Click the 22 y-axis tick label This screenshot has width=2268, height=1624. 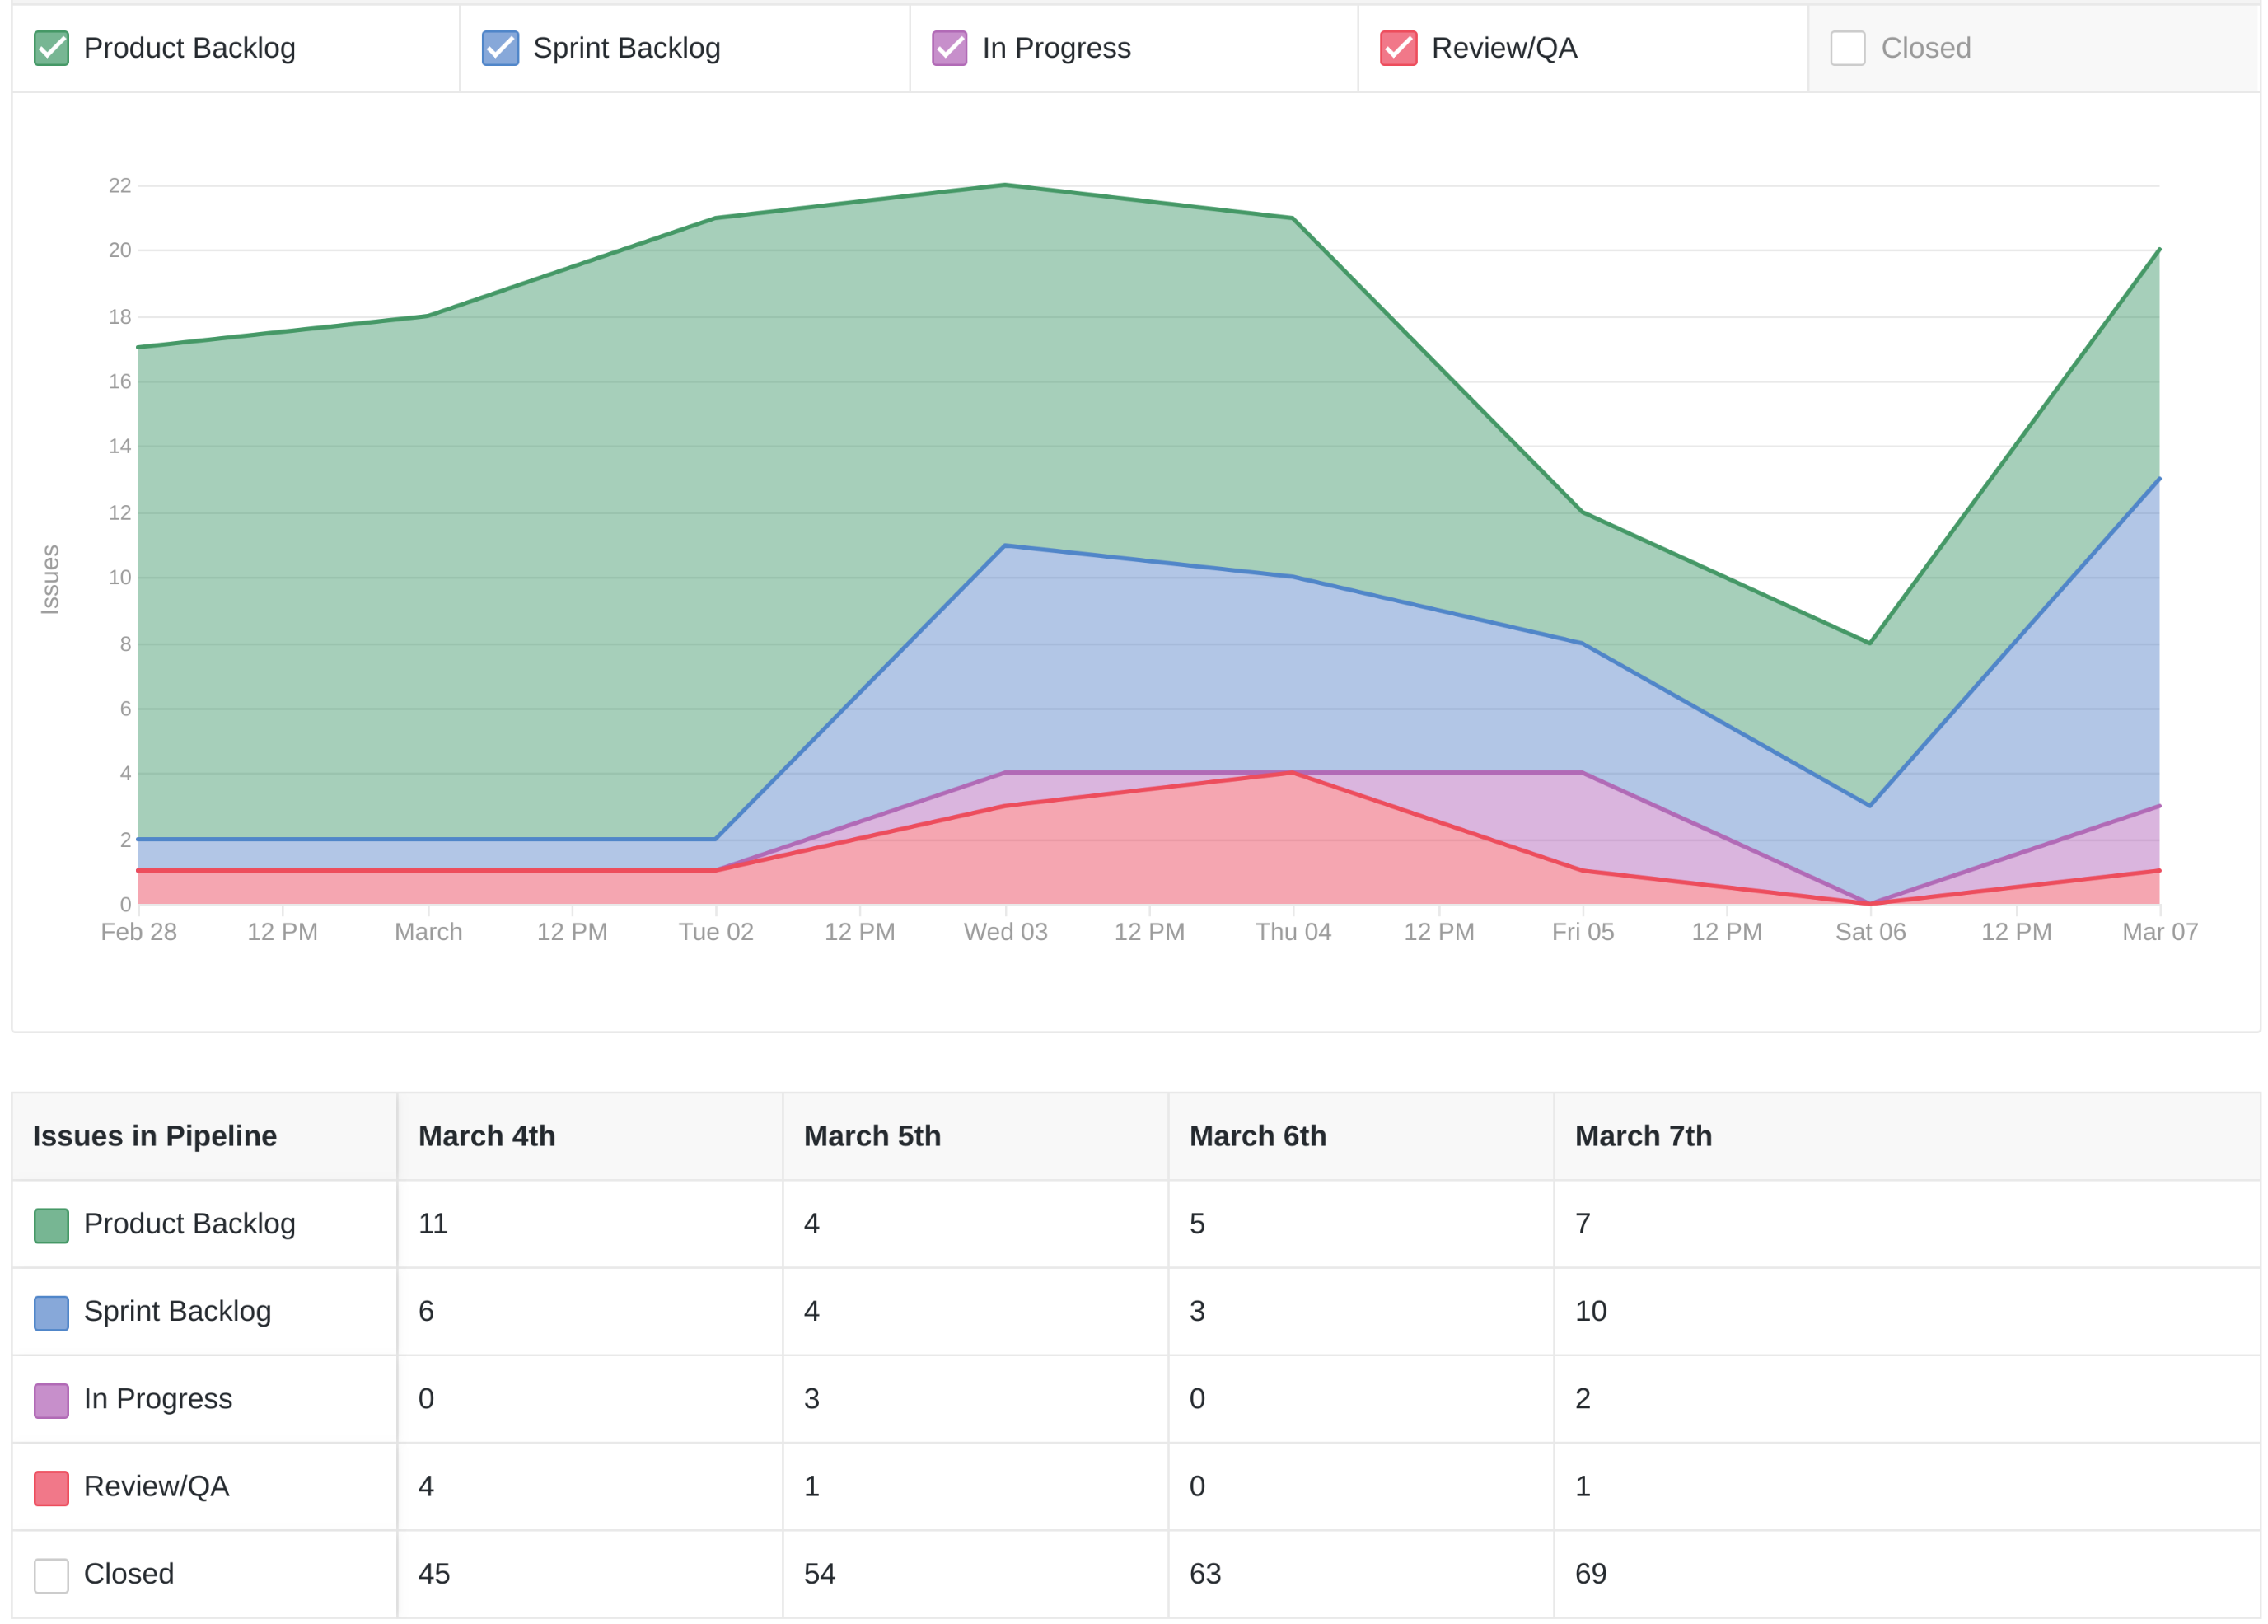(x=119, y=185)
